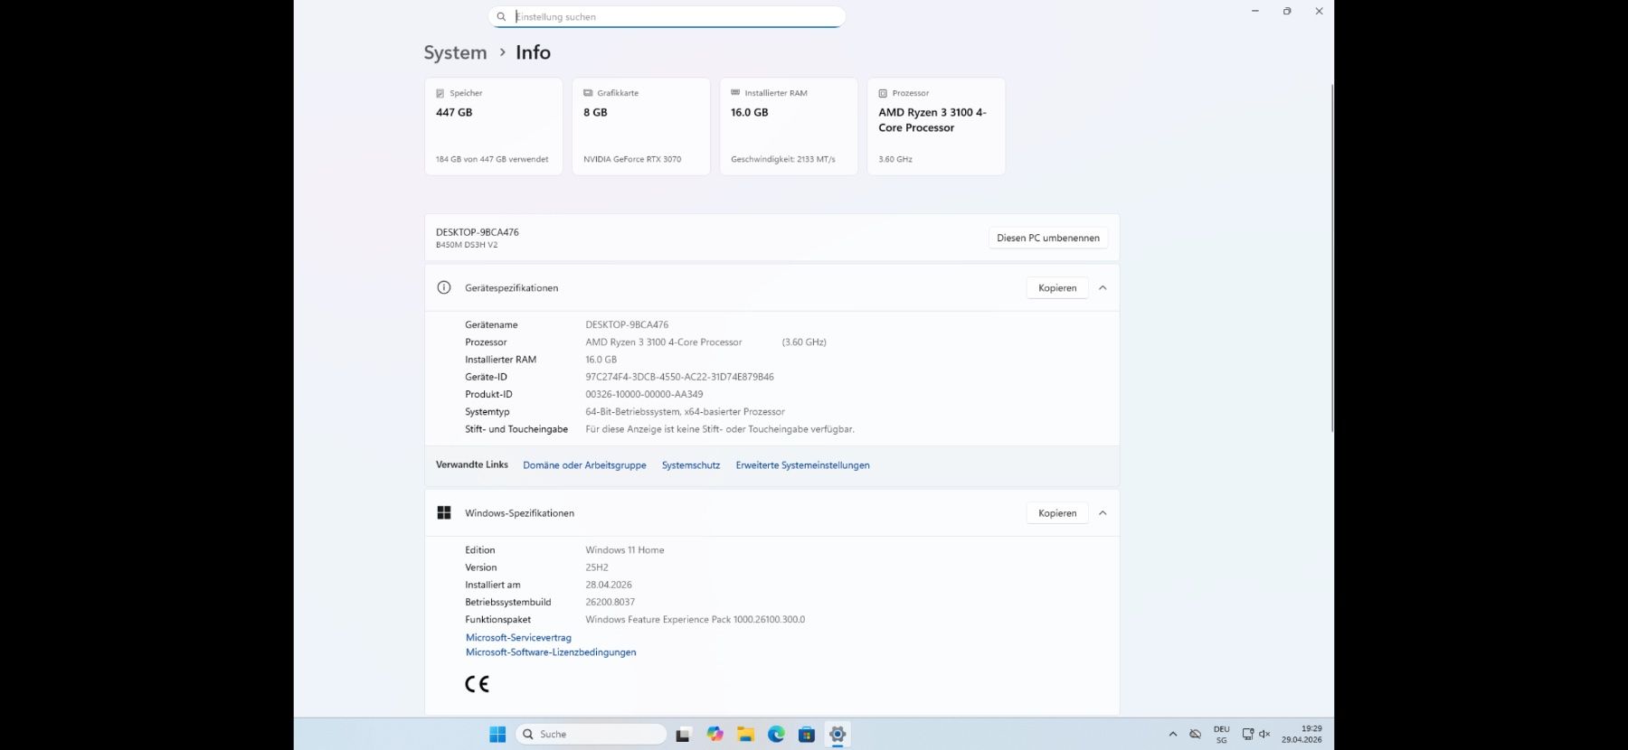The width and height of the screenshot is (1628, 750).
Task: Click the (3.60 GHz) processor speed text
Action: coord(804,342)
